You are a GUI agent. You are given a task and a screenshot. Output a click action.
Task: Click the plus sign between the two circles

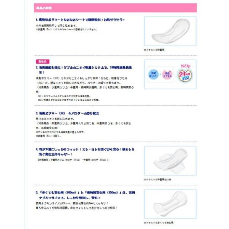point(160,74)
